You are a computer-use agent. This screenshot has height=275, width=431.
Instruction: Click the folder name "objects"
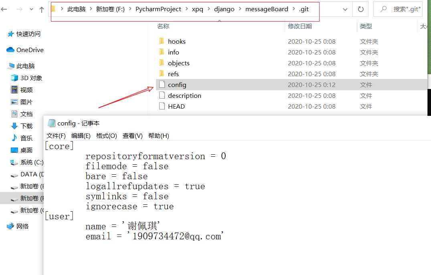point(179,63)
